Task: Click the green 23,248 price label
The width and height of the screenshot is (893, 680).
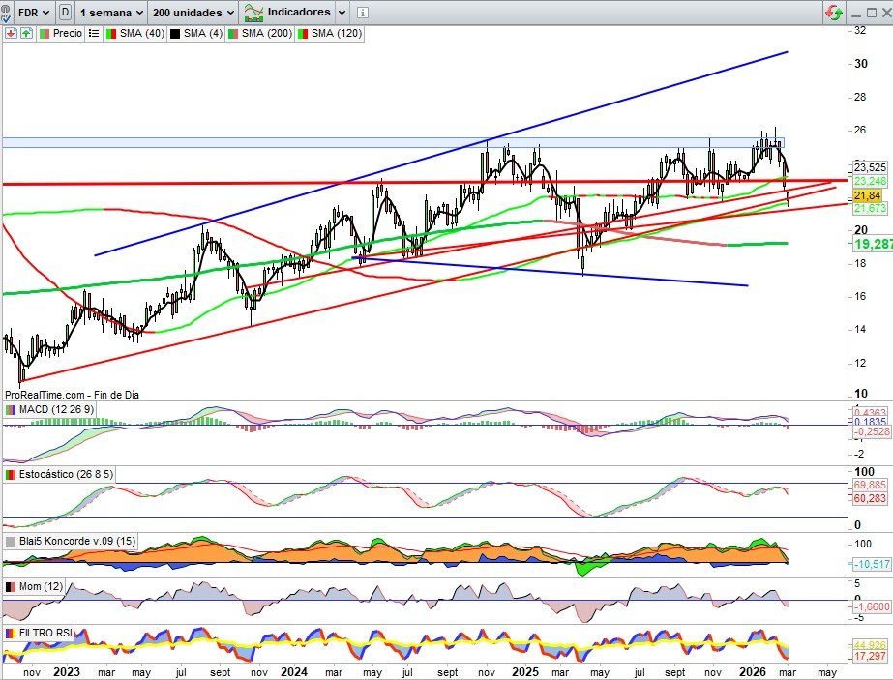Action: click(870, 181)
